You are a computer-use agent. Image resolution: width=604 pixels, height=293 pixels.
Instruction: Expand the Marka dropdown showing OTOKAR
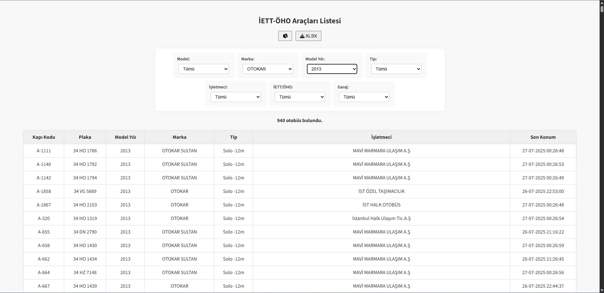[268, 69]
